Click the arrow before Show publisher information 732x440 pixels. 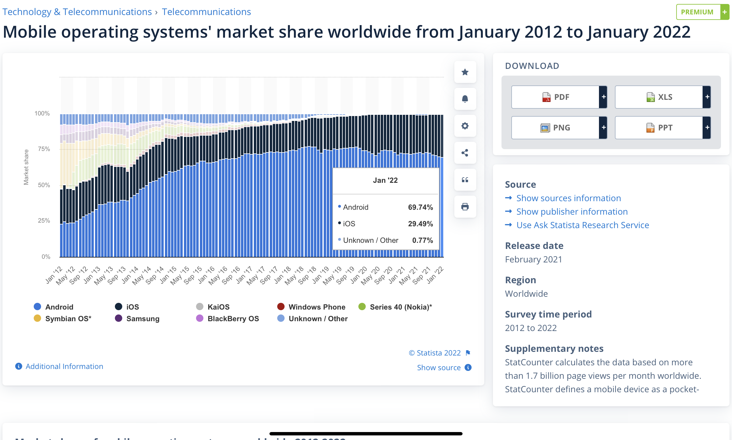(x=509, y=211)
